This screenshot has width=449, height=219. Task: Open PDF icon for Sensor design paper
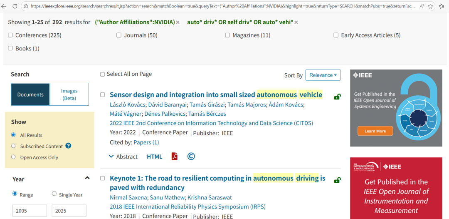pos(174,157)
